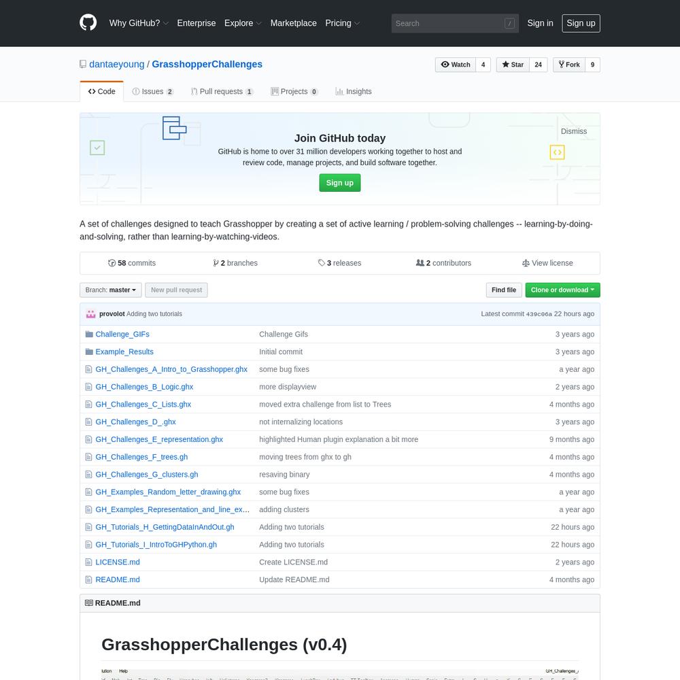Open the Pricing dropdown

point(343,23)
